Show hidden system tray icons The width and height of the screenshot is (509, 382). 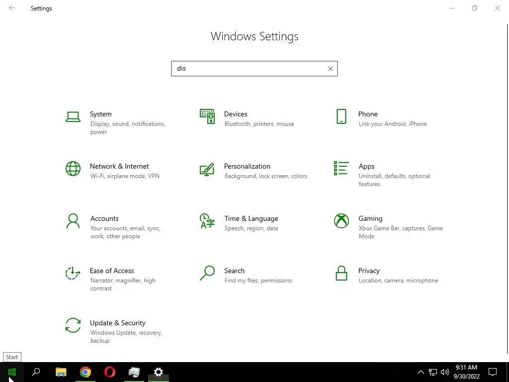(421, 372)
